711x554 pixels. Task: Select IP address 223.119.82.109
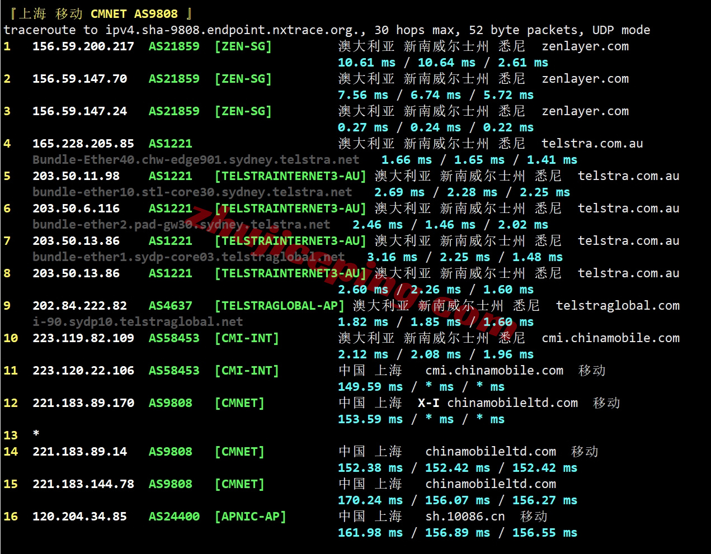pos(83,338)
